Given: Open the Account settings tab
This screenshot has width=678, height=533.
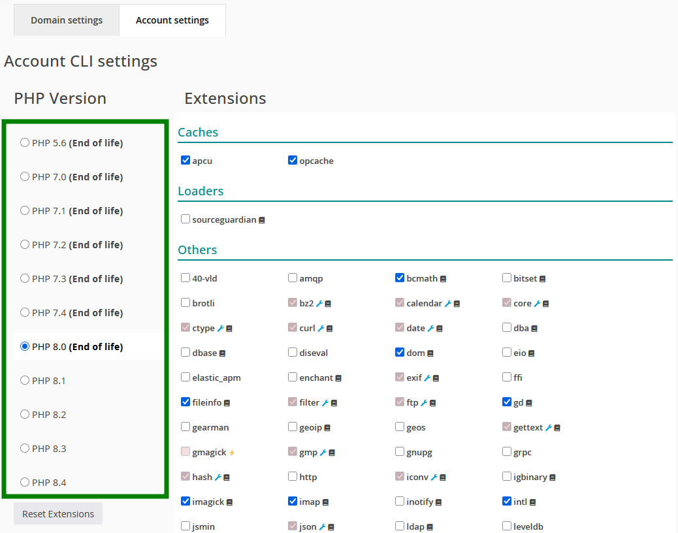Looking at the screenshot, I should click(172, 20).
